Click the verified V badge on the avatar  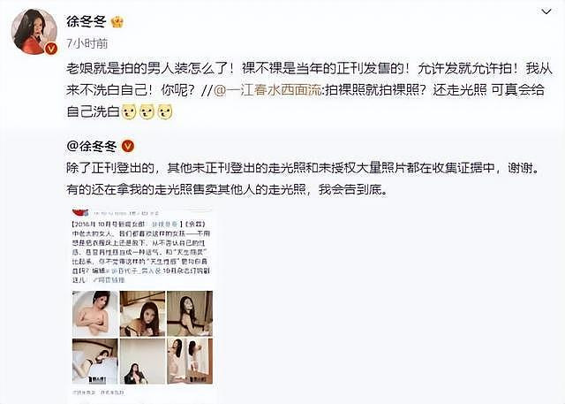[51, 48]
